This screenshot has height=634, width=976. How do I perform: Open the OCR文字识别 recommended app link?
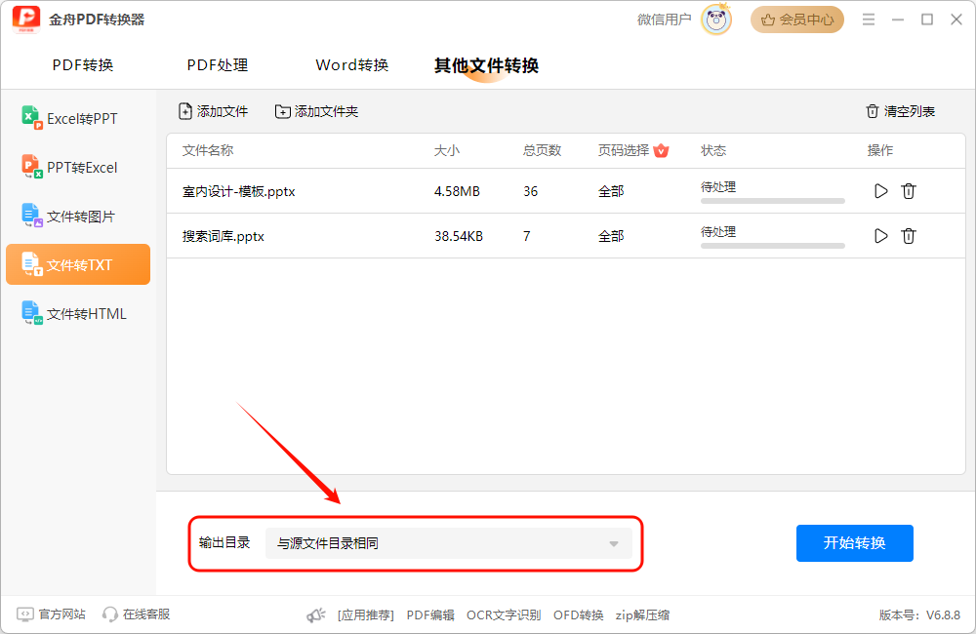(504, 615)
